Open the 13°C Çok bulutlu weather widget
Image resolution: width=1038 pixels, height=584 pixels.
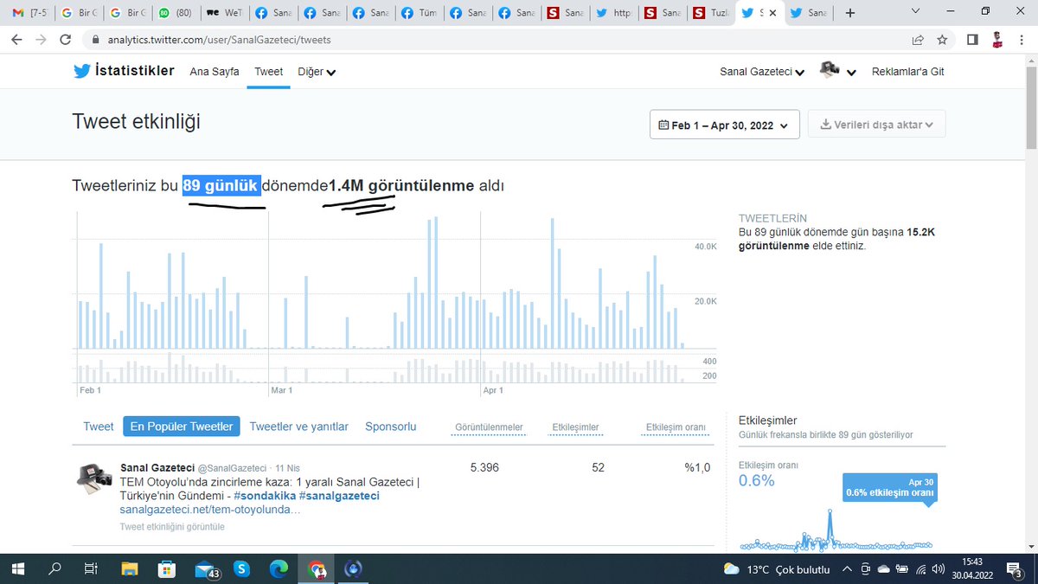775,569
